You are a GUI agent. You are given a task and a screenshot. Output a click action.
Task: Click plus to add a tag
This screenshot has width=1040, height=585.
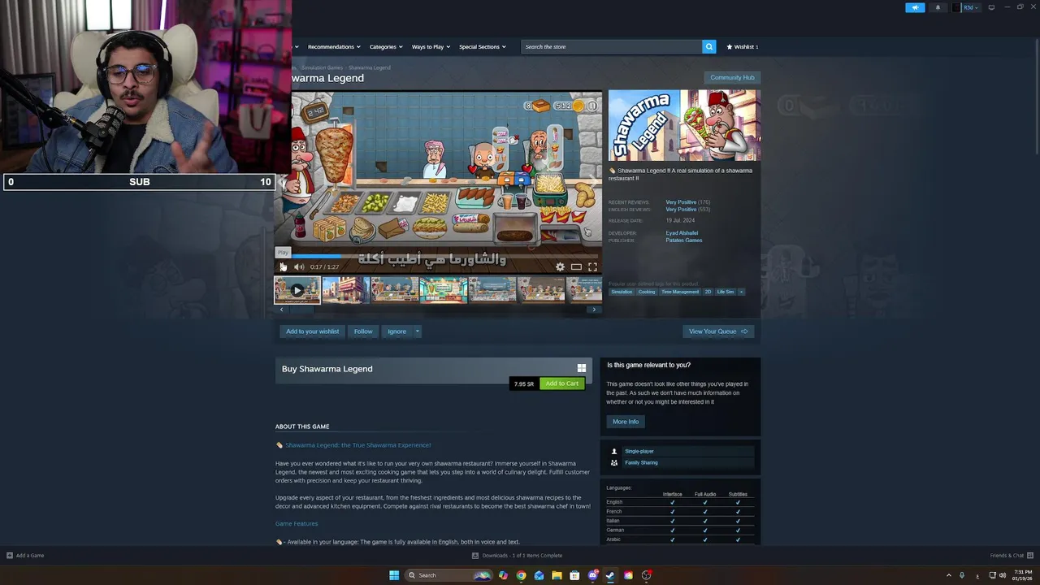point(741,292)
